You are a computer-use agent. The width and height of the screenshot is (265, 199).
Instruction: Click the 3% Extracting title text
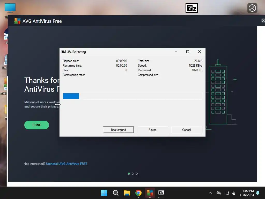point(77,52)
